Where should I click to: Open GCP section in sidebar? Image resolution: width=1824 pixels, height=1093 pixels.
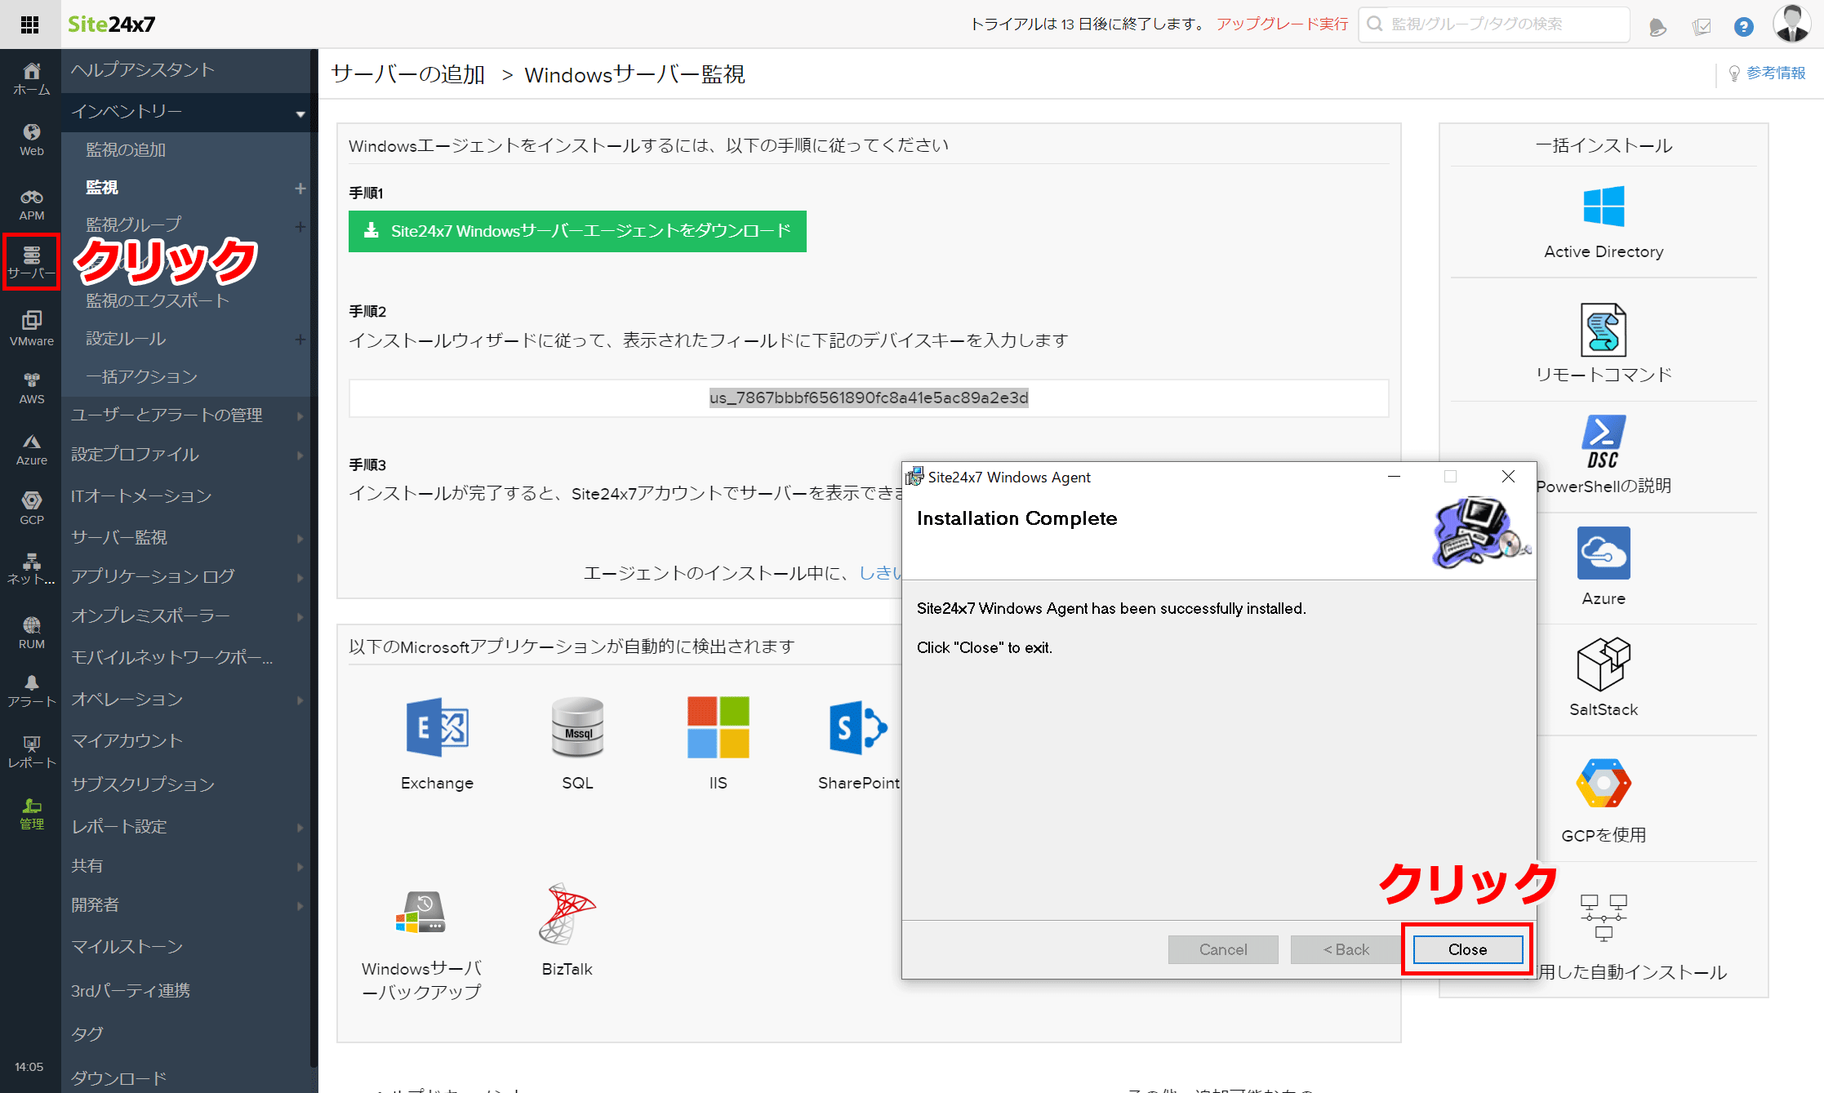pos(31,509)
